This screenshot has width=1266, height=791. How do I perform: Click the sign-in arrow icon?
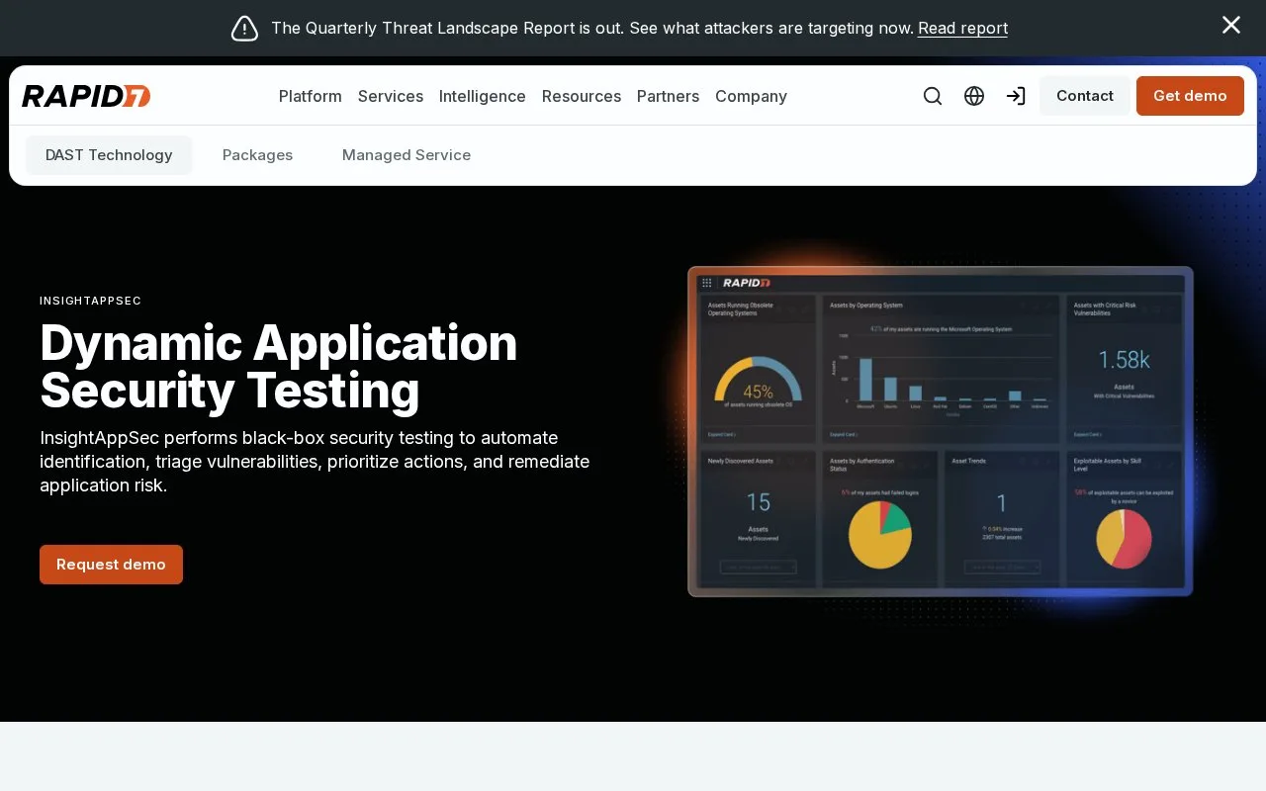click(x=1016, y=96)
